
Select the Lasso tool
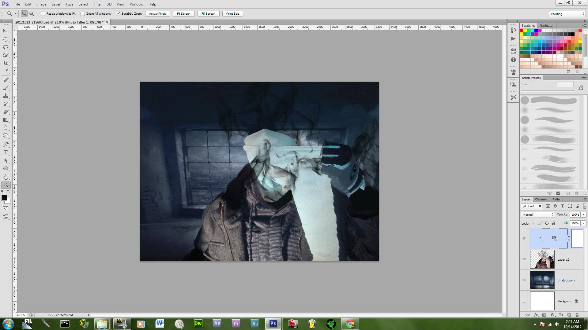coord(6,47)
